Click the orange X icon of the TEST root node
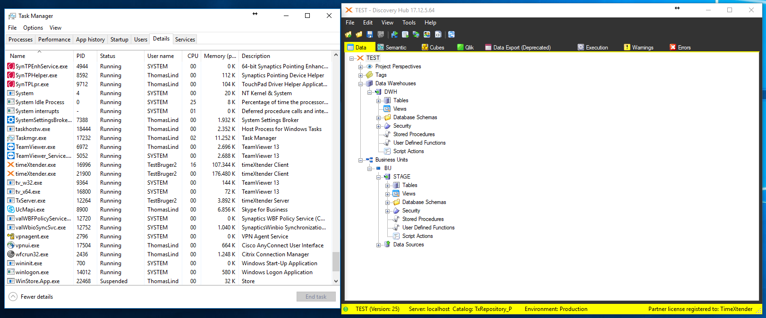 [x=361, y=58]
